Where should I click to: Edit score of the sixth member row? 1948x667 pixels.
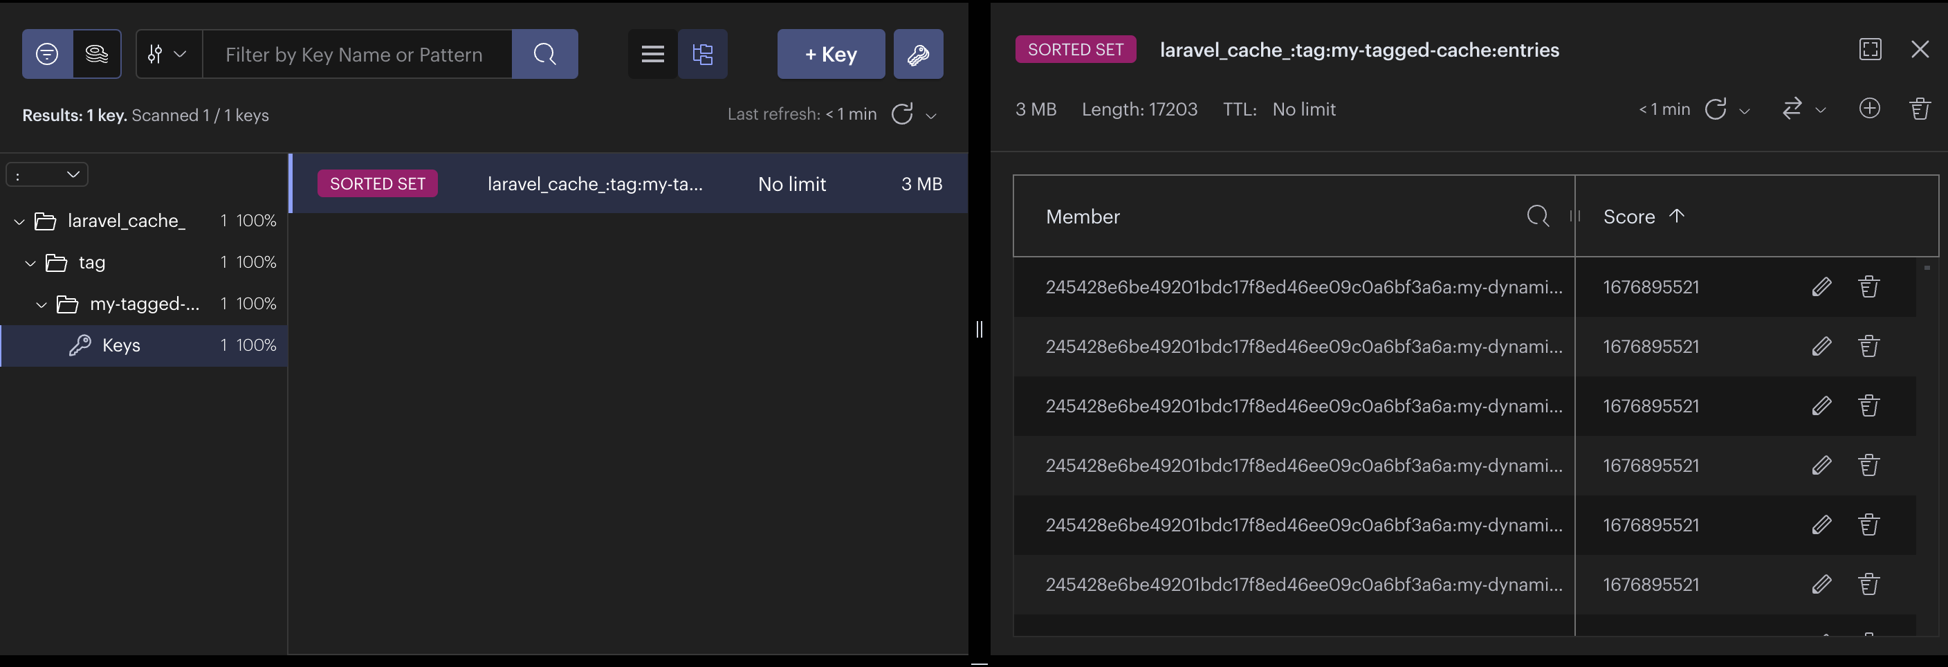coord(1821,585)
